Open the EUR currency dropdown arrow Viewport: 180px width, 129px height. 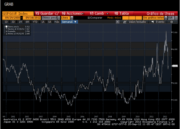(x=176, y=18)
